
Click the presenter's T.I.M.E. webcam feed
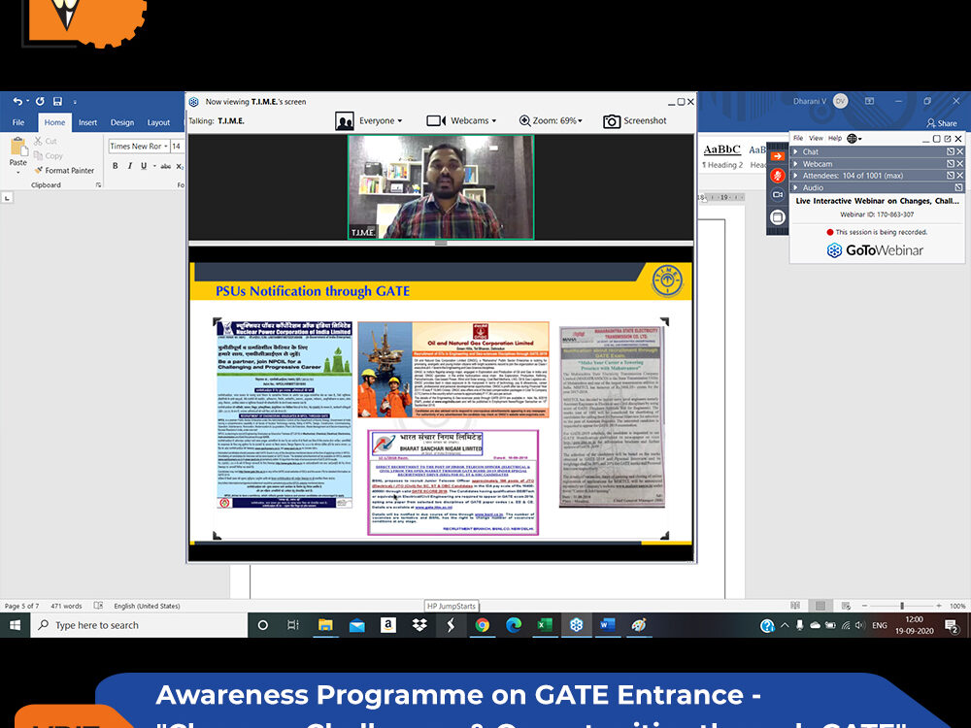tap(440, 187)
